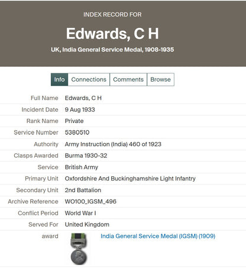Click the Rank Name value Private
Viewport: 246px width, 268px height.
[74, 121]
